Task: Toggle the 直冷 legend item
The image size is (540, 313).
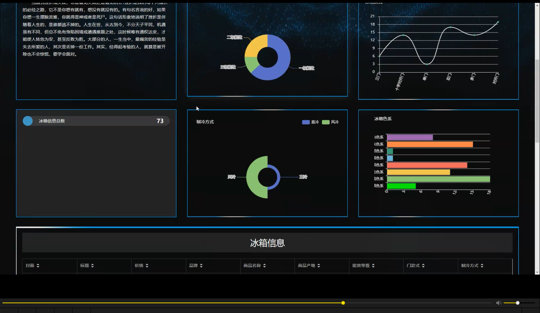Action: pyautogui.click(x=310, y=122)
